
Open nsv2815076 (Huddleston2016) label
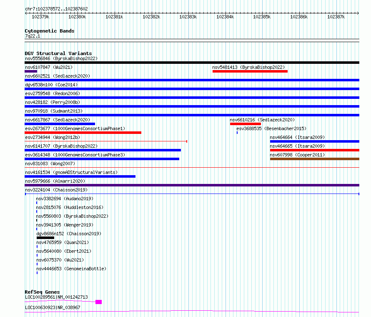70,207
